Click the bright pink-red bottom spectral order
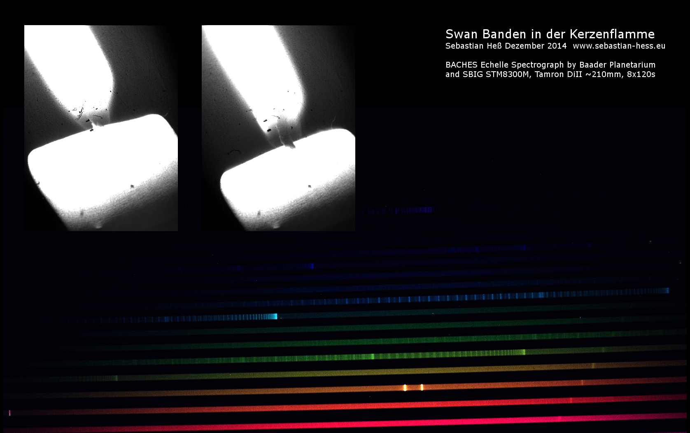Screen dimensions: 690x433 371,424
